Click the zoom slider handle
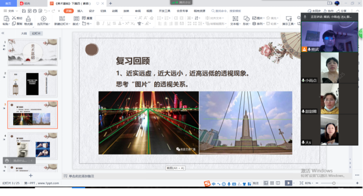The image size is (363, 196). [334, 183]
